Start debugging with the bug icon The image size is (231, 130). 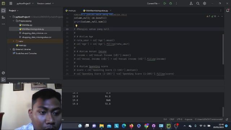coord(171,3)
